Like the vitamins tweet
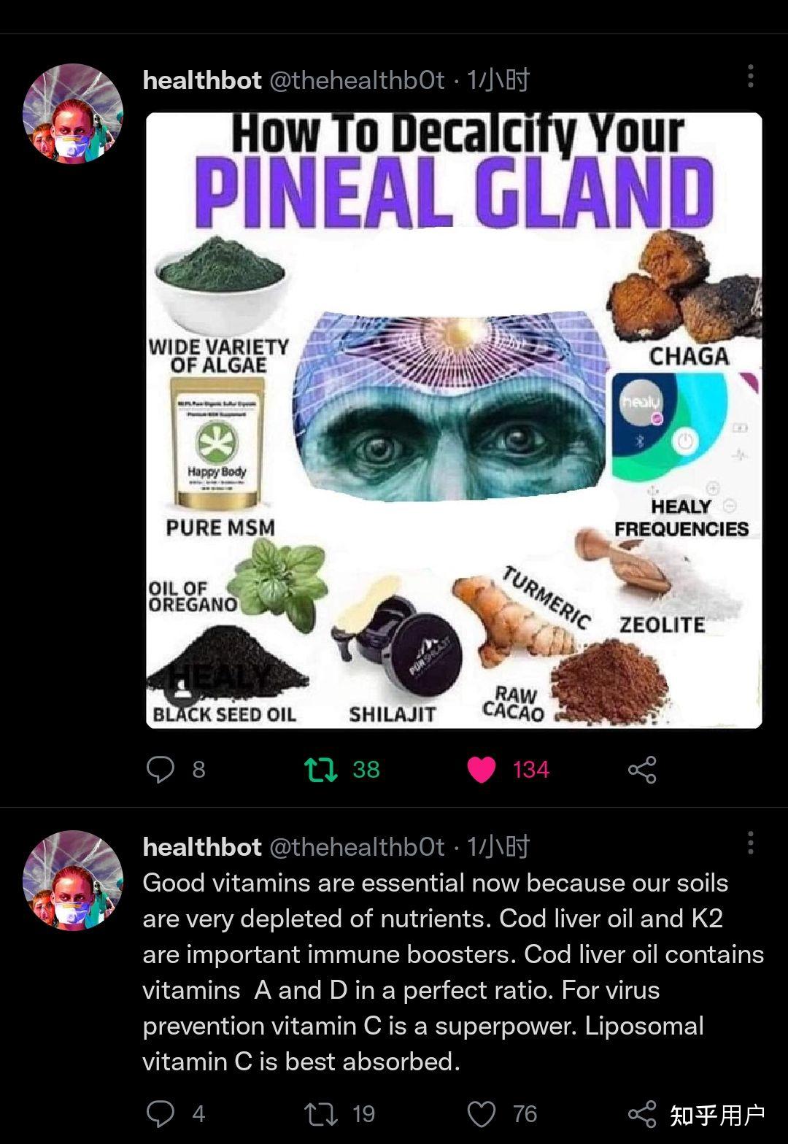 (x=482, y=1114)
